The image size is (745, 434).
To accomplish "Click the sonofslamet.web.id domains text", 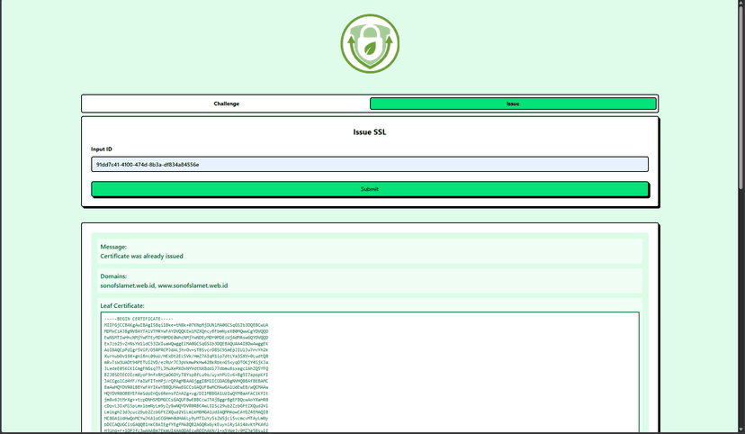I will [164, 285].
